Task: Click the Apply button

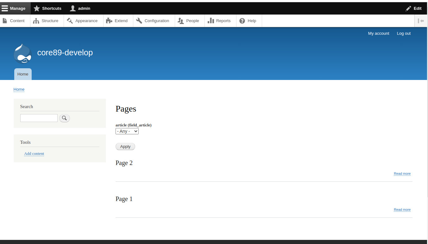Action: tap(125, 146)
